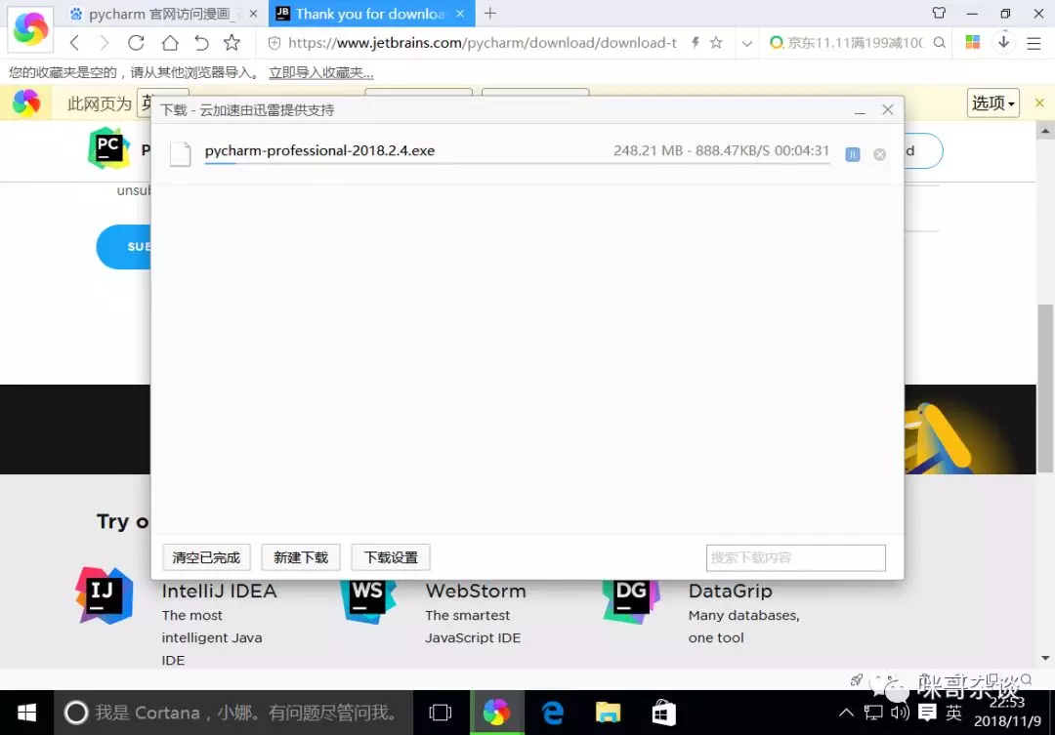1055x735 pixels.
Task: Go back with the browser back arrow
Action: [x=74, y=43]
